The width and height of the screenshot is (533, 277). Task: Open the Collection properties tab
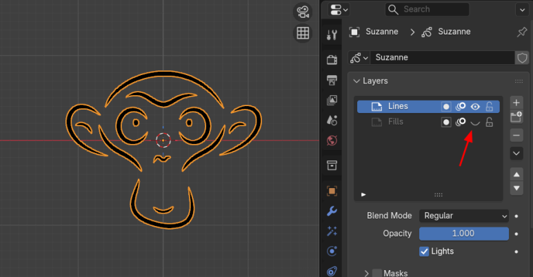click(x=332, y=165)
